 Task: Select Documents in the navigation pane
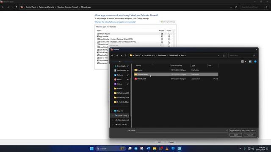(121, 71)
